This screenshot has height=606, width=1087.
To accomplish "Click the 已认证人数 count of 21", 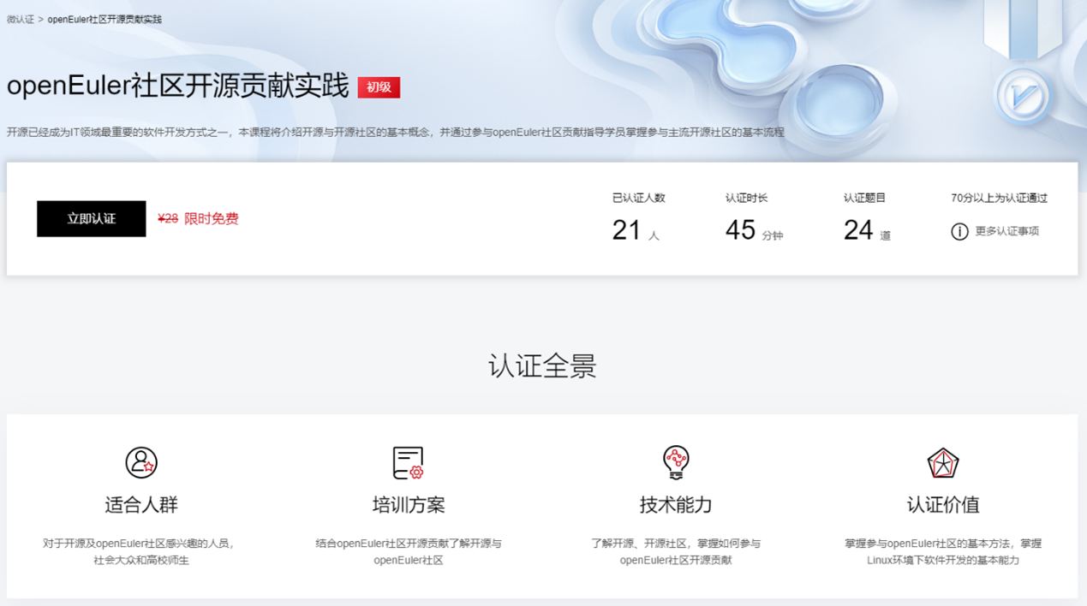I will [627, 230].
